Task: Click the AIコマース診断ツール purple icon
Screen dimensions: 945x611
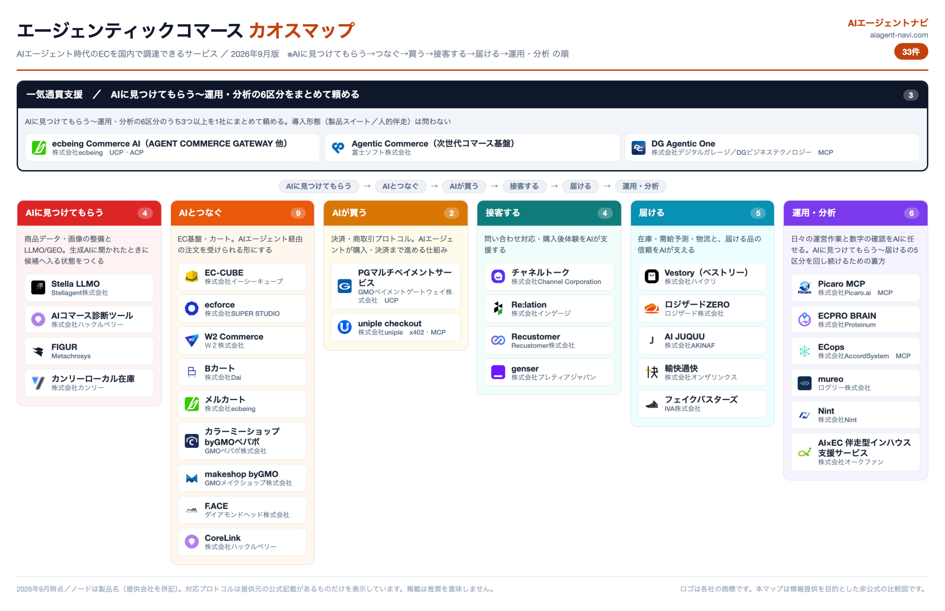Action: click(38, 319)
